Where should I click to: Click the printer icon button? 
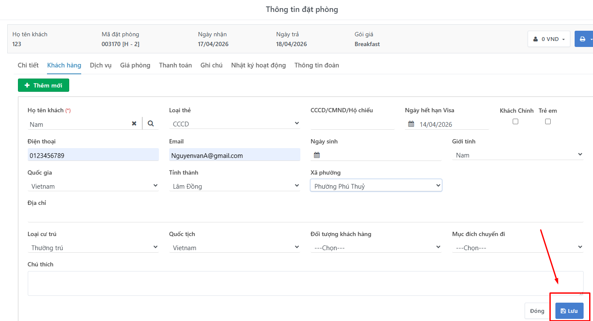584,39
